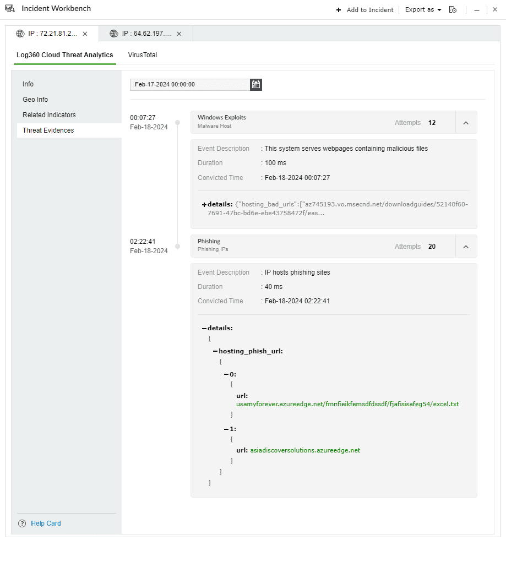Click the Incident Workbench logo icon
The height and width of the screenshot is (562, 506).
9,9
